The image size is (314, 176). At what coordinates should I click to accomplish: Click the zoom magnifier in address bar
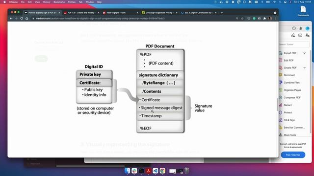pyautogui.click(x=237, y=19)
